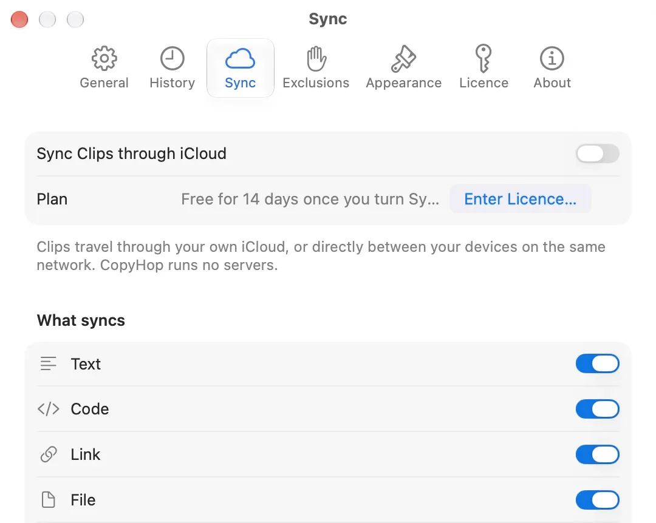
Task: Go to the Exclusions tab label
Action: coord(316,83)
